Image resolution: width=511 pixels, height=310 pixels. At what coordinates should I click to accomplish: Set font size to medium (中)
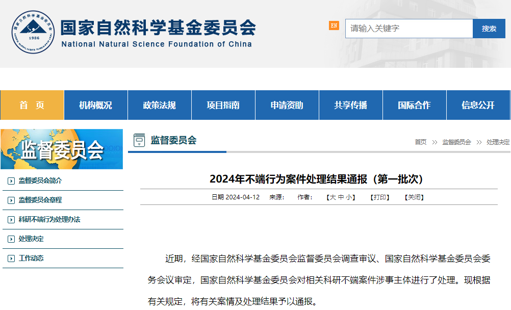point(341,197)
